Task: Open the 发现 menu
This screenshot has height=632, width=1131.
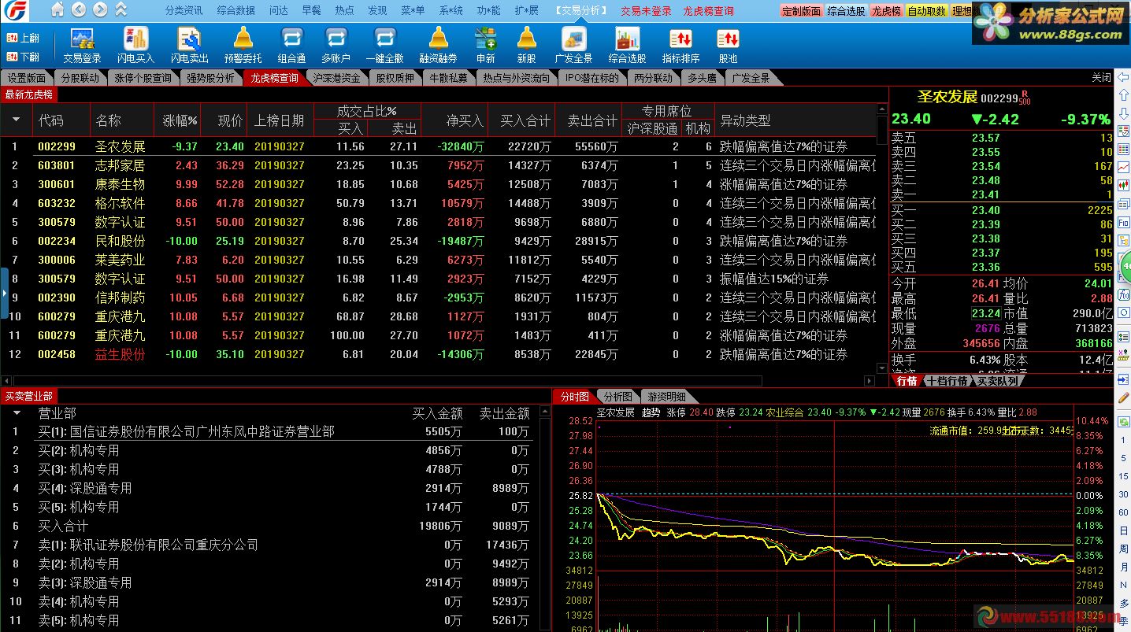Action: [x=377, y=10]
